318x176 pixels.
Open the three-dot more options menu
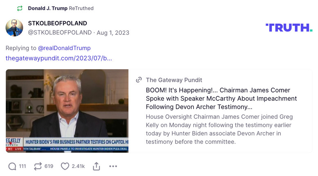113,166
